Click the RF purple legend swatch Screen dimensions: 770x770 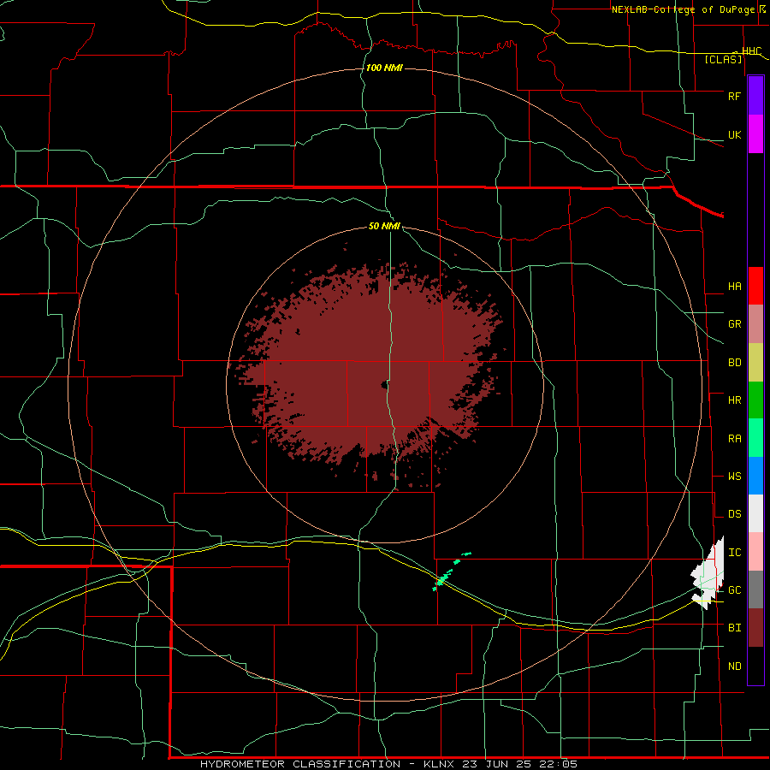755,95
